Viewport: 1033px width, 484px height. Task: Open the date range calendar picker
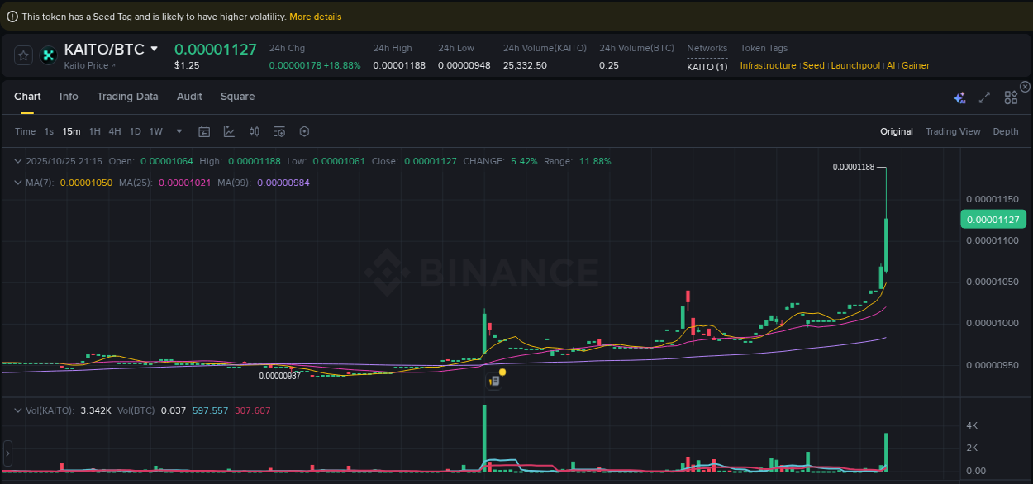point(204,130)
